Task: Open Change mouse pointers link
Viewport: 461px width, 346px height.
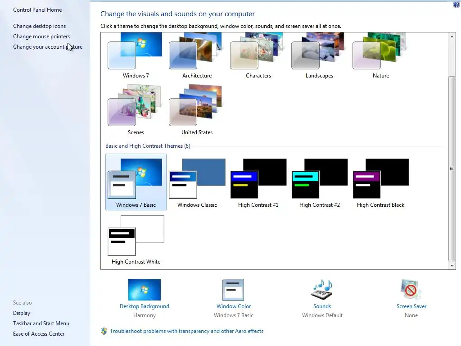Action: point(41,36)
